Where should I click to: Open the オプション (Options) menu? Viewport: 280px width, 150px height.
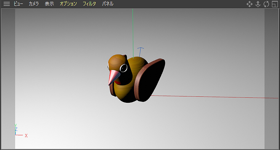tap(68, 4)
